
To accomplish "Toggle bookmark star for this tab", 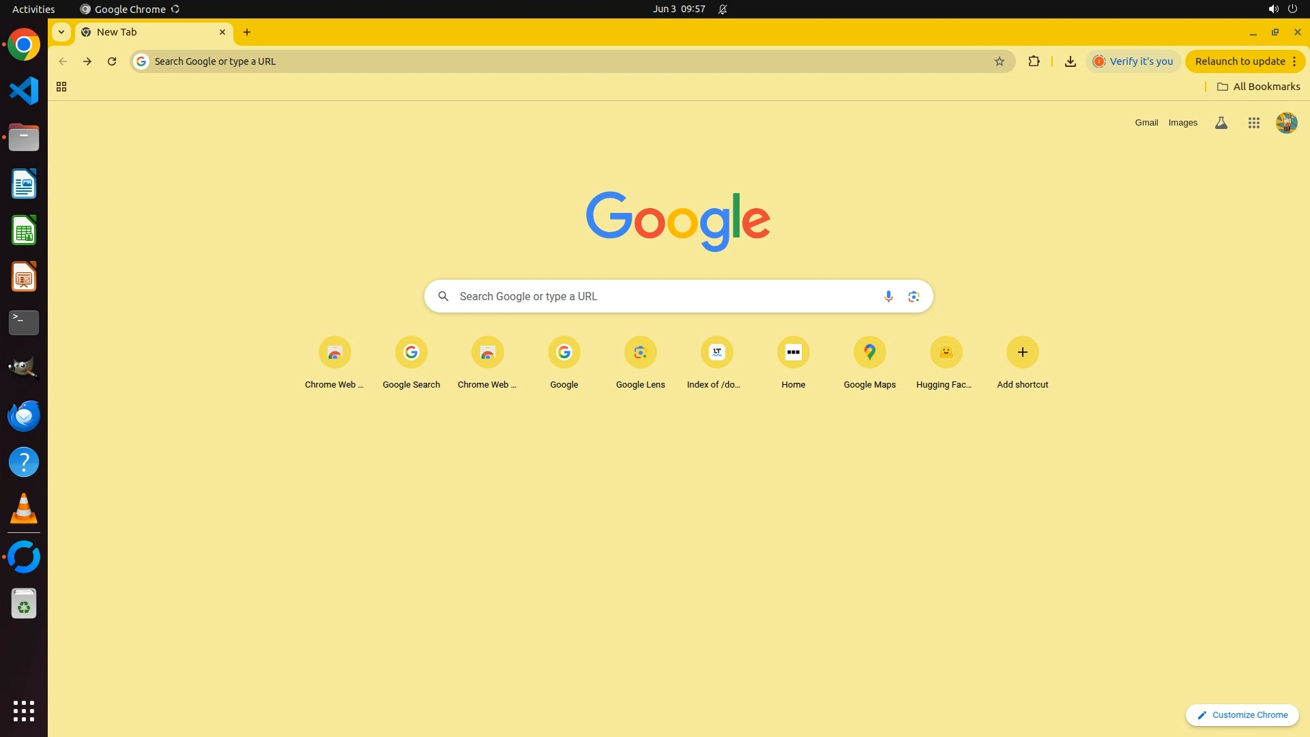I will tap(999, 61).
